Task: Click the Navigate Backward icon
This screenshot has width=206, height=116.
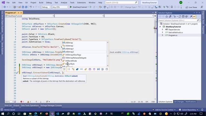Action: click(5, 7)
